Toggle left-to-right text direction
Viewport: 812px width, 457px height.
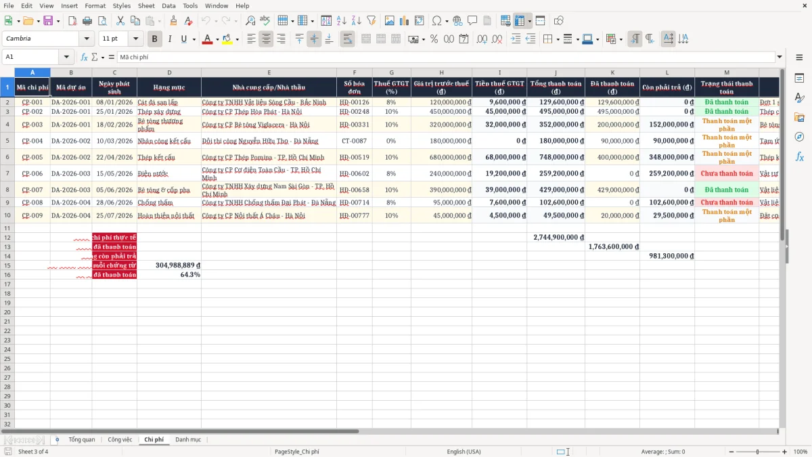click(635, 39)
